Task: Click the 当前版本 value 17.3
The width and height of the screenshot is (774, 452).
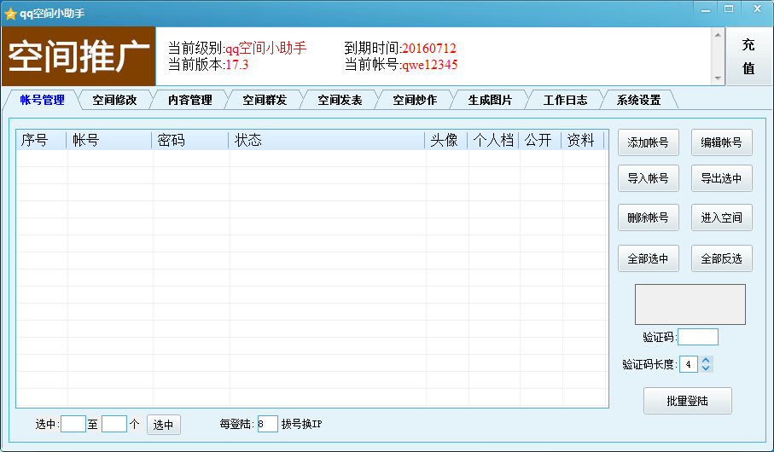Action: pos(237,65)
